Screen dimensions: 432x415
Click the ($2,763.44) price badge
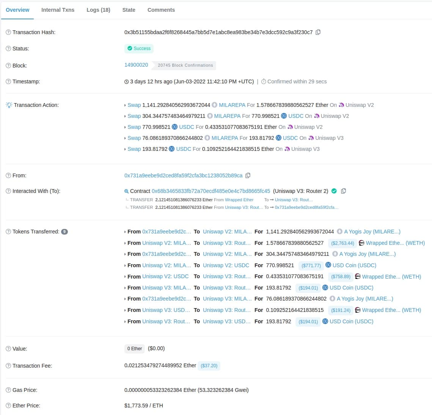tap(342, 243)
